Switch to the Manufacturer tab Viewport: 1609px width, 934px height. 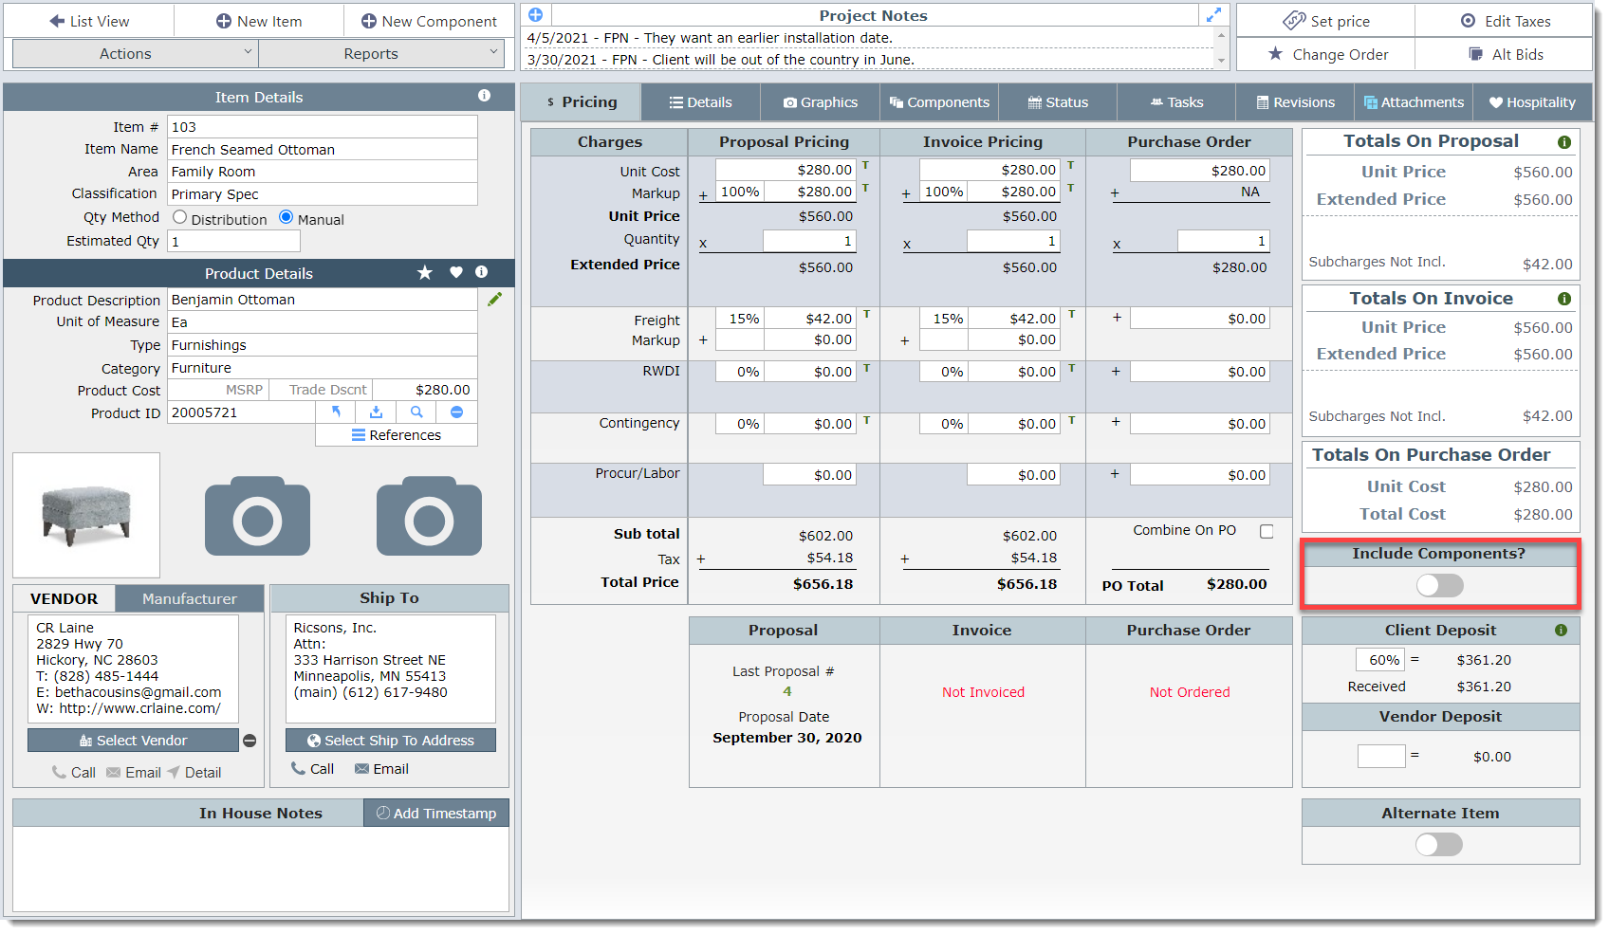pos(190,599)
